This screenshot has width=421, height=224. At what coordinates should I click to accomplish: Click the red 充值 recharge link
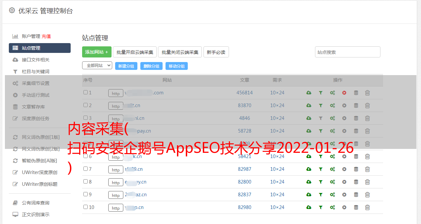click(46, 36)
